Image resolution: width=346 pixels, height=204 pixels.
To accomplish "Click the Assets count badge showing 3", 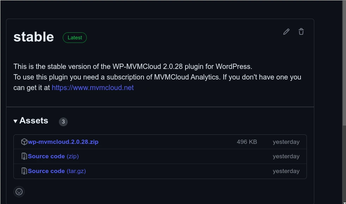I will [x=63, y=122].
